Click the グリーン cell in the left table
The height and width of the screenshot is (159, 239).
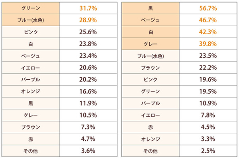tap(31, 8)
